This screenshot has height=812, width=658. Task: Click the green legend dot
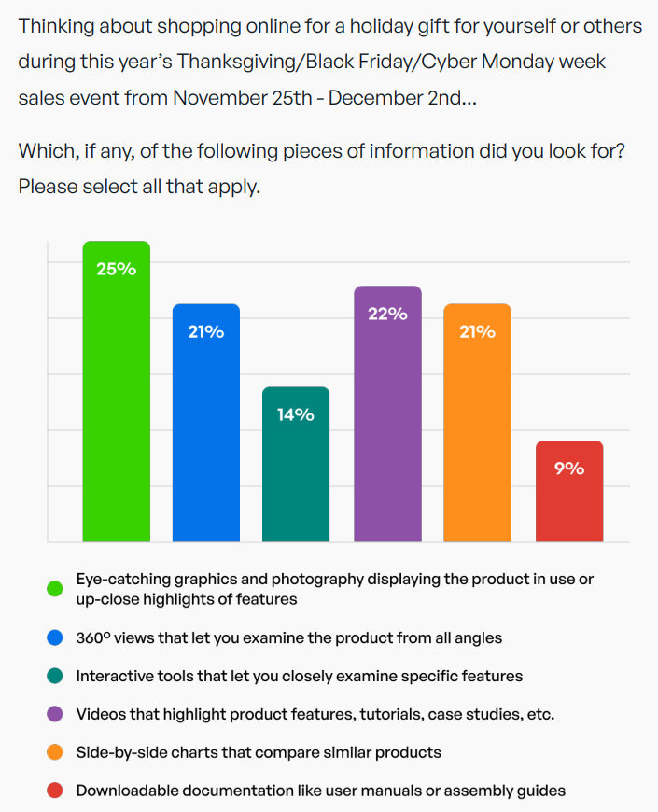[x=55, y=589]
